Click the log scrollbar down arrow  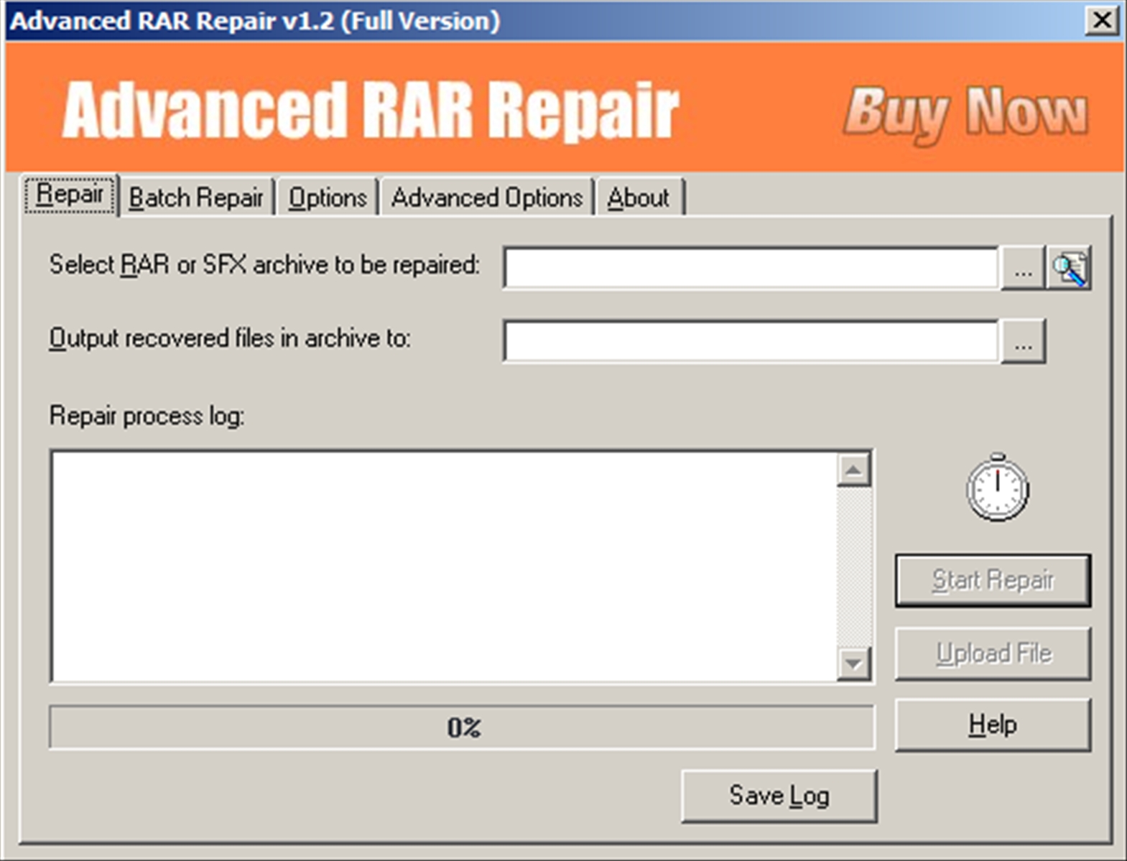853,663
